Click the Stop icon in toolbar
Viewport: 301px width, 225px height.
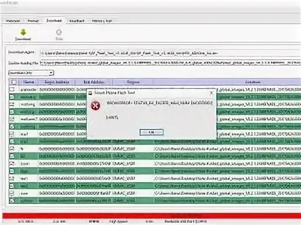pyautogui.click(x=59, y=32)
